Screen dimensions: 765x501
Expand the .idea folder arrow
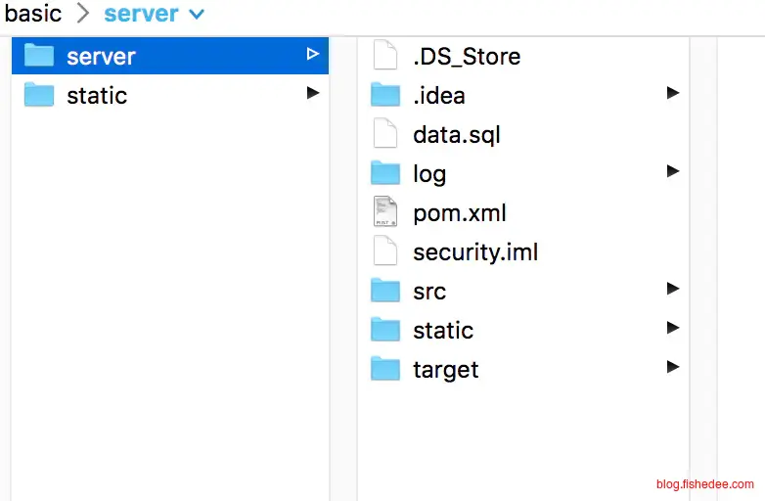672,93
